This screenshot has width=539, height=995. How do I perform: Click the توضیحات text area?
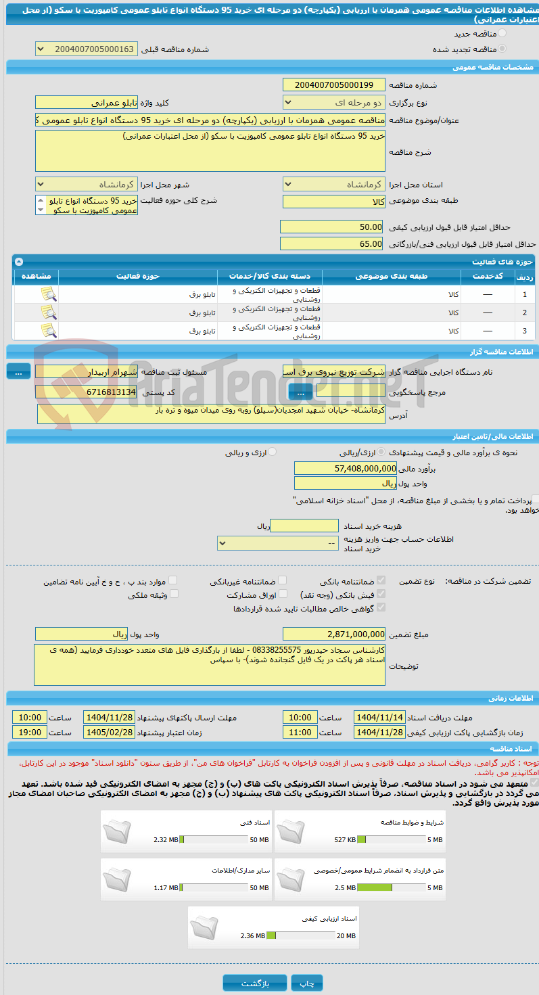point(210,665)
